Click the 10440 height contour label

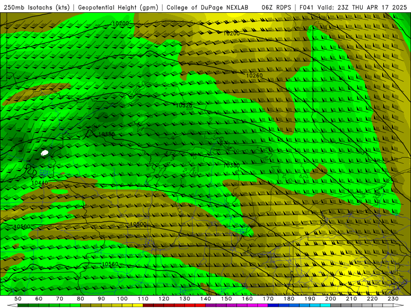click(x=40, y=183)
